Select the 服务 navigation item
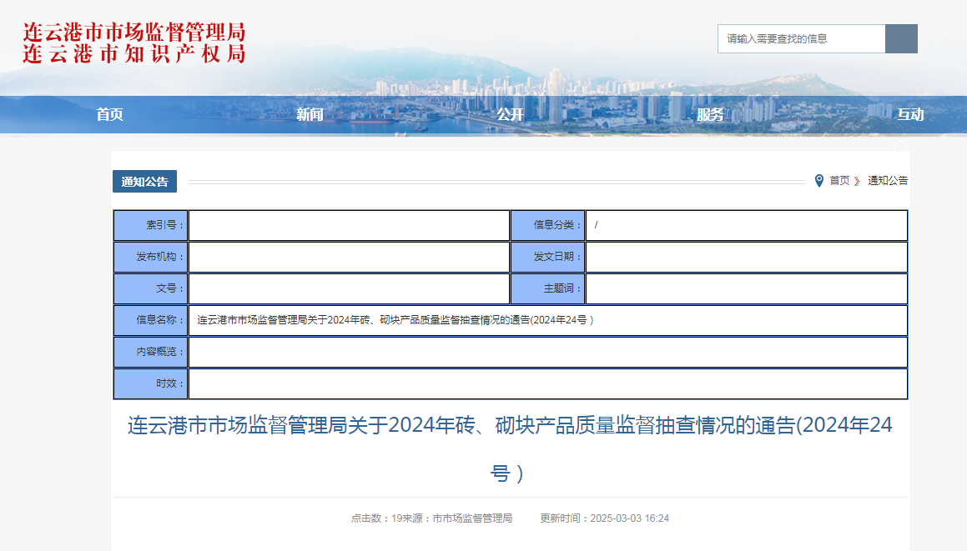The height and width of the screenshot is (551, 967). [x=710, y=115]
